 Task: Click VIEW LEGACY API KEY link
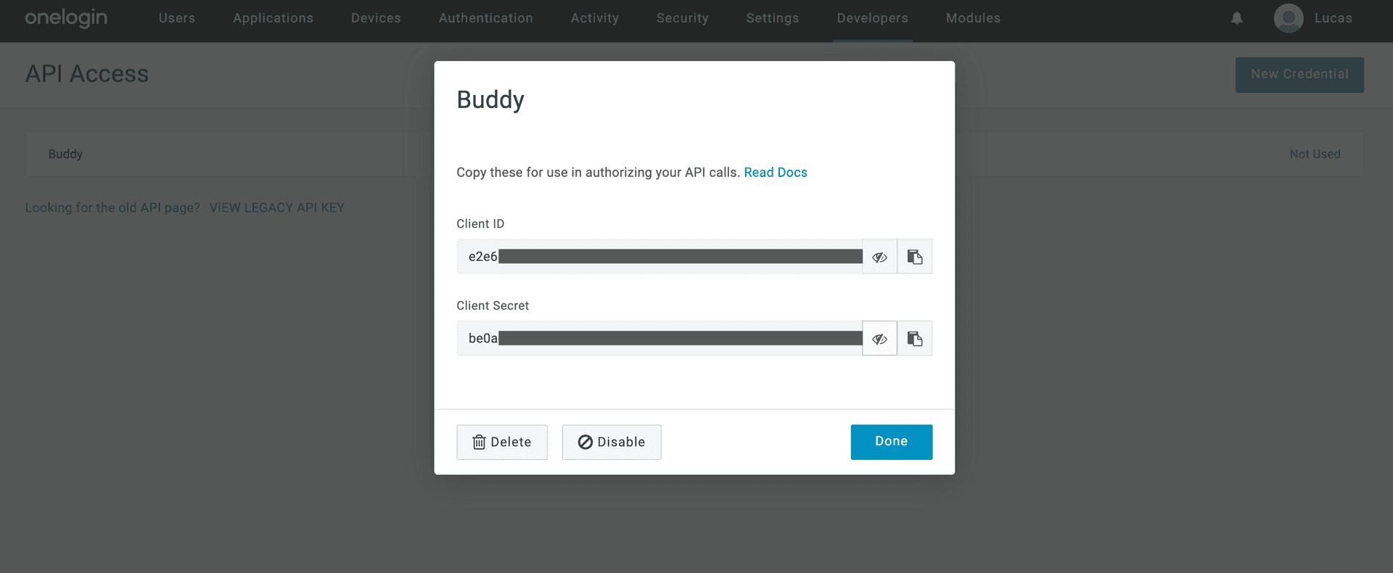(276, 208)
